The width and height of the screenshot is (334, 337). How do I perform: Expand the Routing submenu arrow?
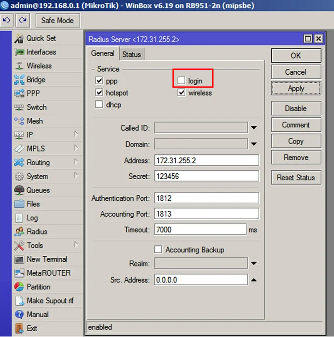(x=76, y=162)
